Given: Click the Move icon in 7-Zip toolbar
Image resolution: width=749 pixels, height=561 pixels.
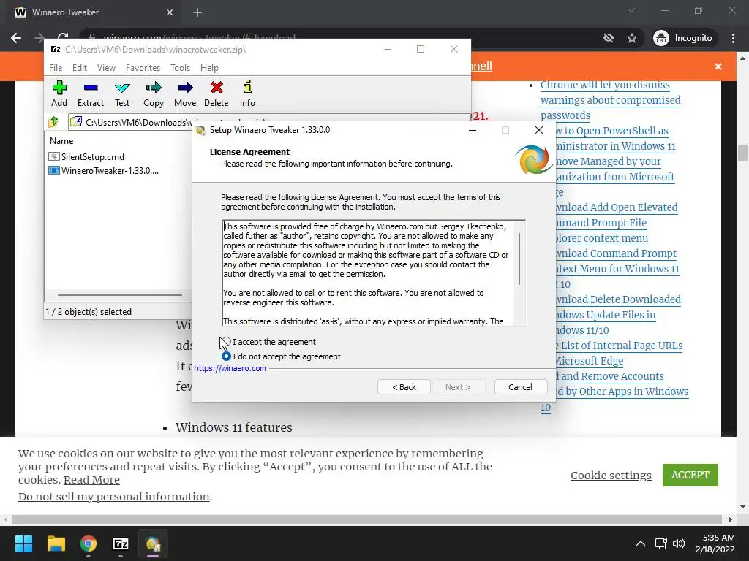Looking at the screenshot, I should 185,93.
